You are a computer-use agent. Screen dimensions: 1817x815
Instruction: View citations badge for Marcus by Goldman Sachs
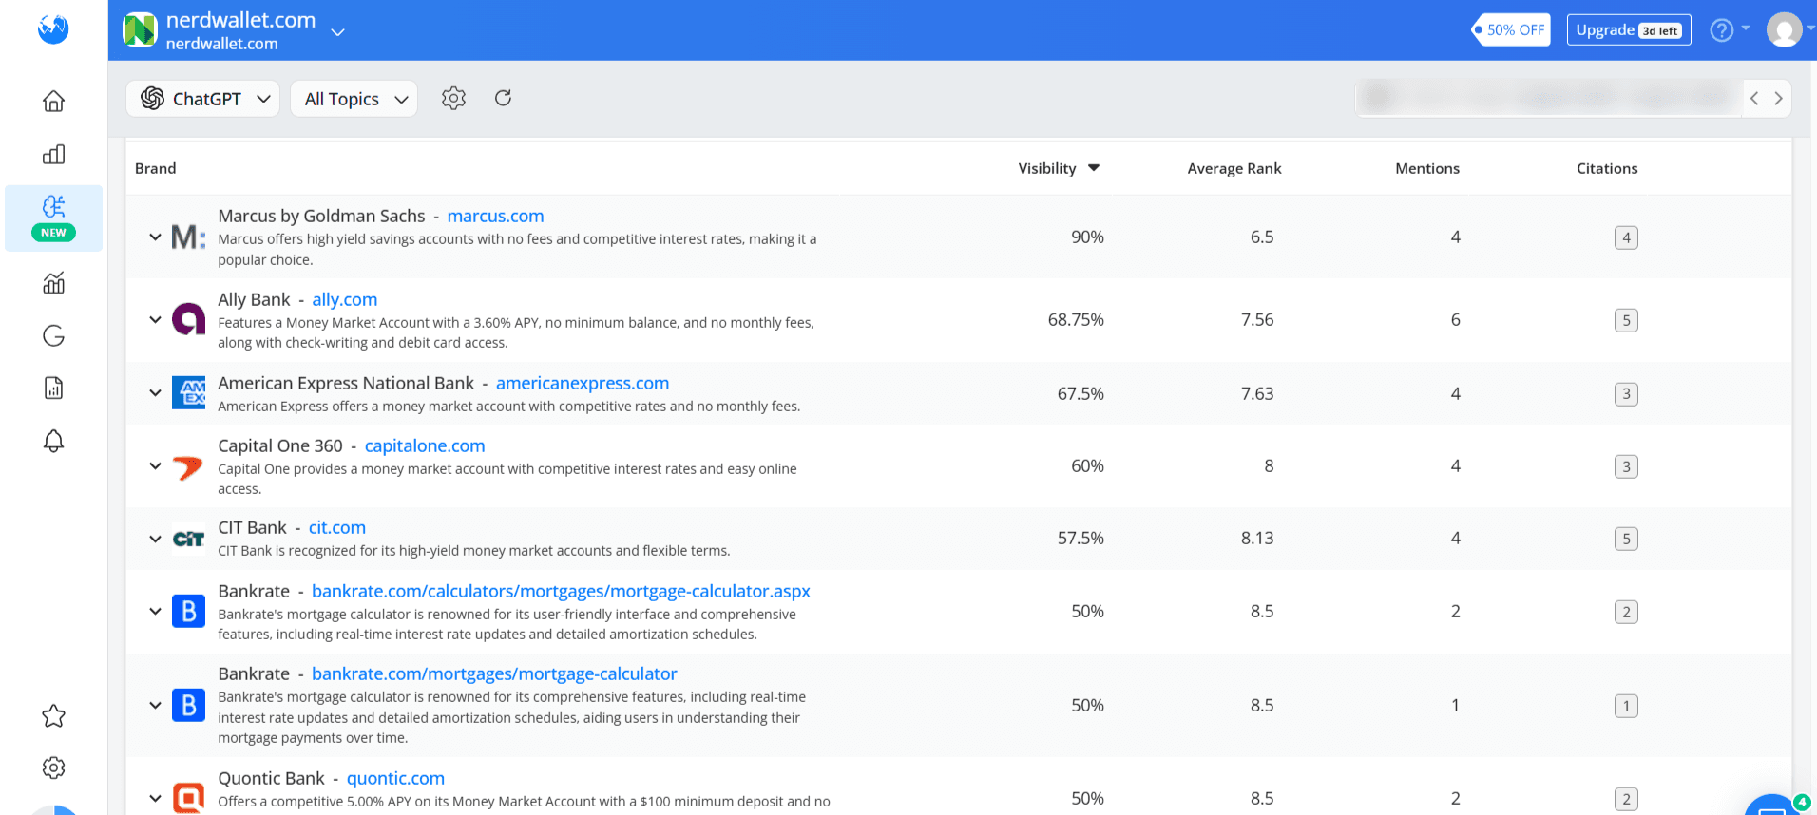pyautogui.click(x=1626, y=237)
